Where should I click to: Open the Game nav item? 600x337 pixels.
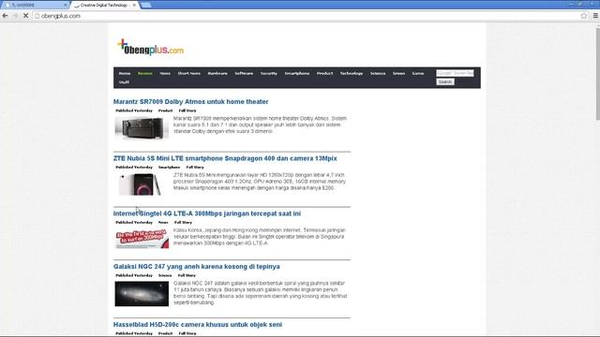tap(418, 73)
